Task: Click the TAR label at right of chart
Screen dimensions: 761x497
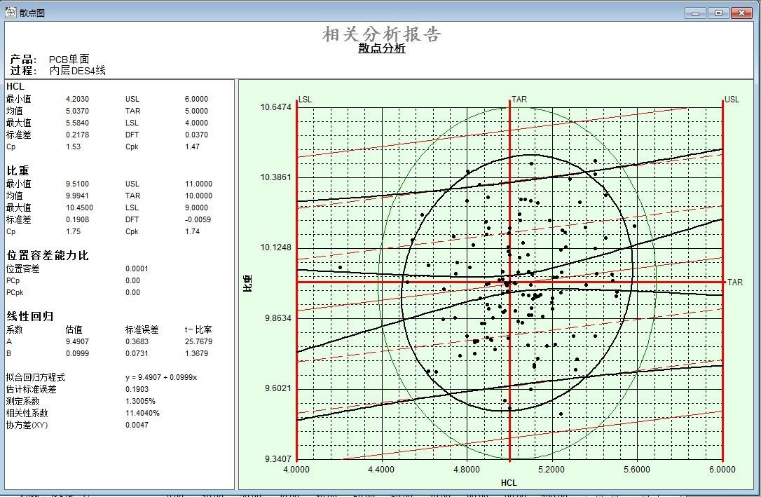Action: (x=734, y=282)
